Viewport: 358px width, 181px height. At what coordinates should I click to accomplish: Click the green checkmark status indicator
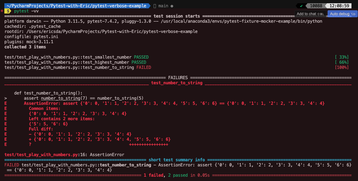click(x=301, y=6)
